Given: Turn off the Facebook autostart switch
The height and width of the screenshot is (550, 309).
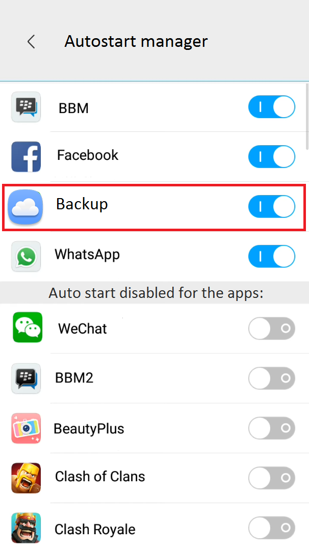Looking at the screenshot, I should [272, 157].
